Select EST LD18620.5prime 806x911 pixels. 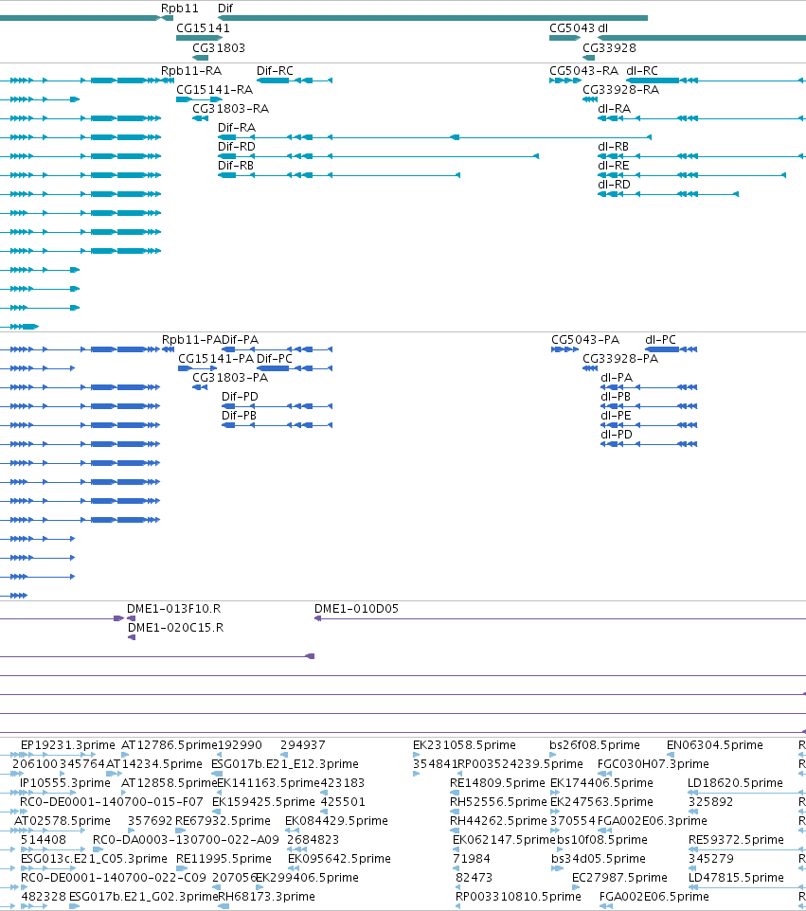735,782
